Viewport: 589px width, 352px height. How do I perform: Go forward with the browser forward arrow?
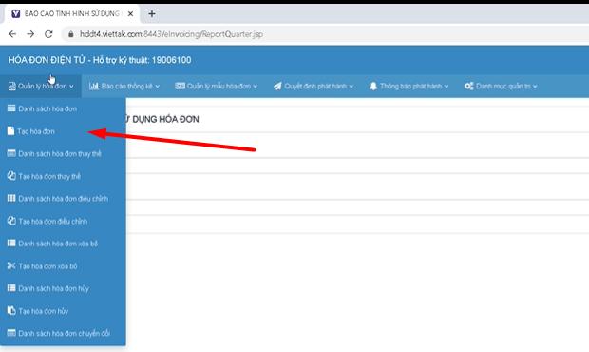[x=30, y=34]
